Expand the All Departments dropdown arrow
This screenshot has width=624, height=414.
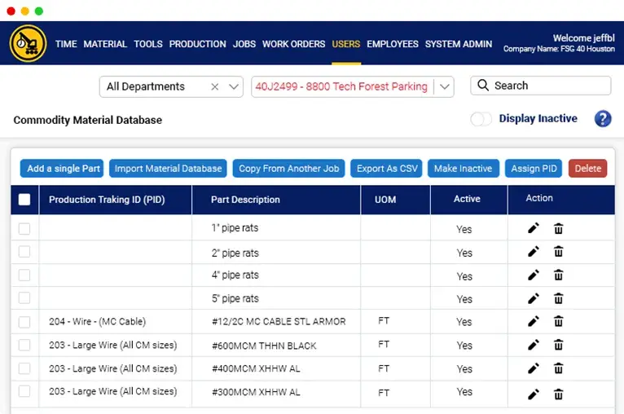point(234,86)
